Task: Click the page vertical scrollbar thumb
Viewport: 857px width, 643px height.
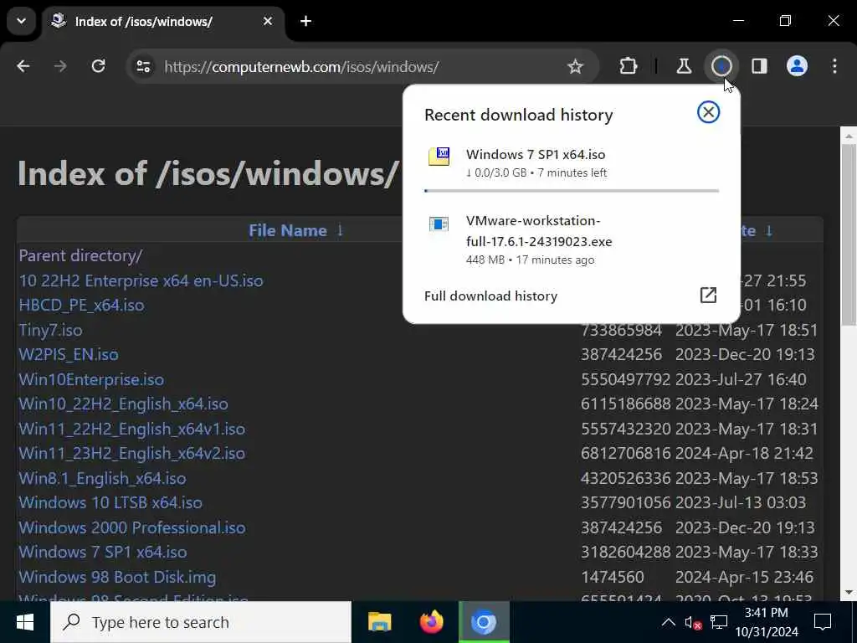Action: [x=849, y=235]
